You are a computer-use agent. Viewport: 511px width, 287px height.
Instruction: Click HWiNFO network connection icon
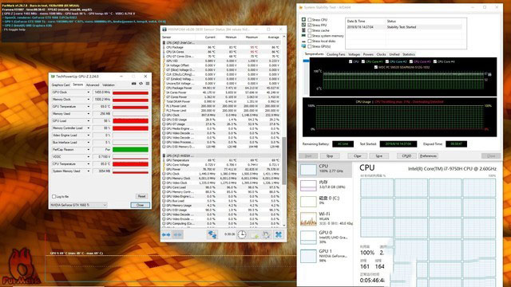212,234
